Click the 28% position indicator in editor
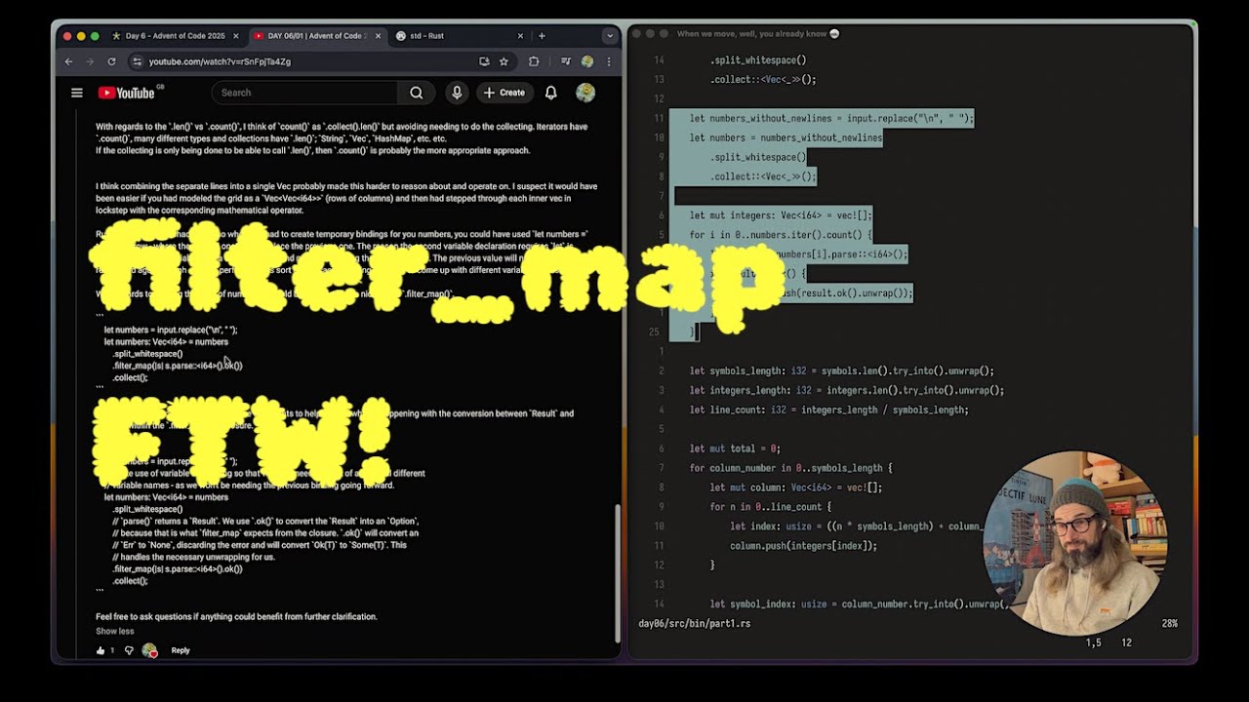The width and height of the screenshot is (1249, 702). 1169,623
